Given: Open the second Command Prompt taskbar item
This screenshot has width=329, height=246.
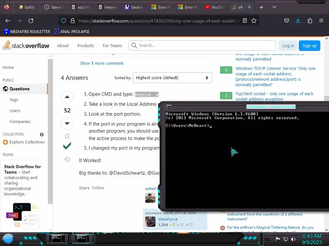Looking at the screenshot, I should tap(82, 238).
